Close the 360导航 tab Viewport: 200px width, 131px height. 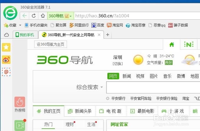point(99,35)
